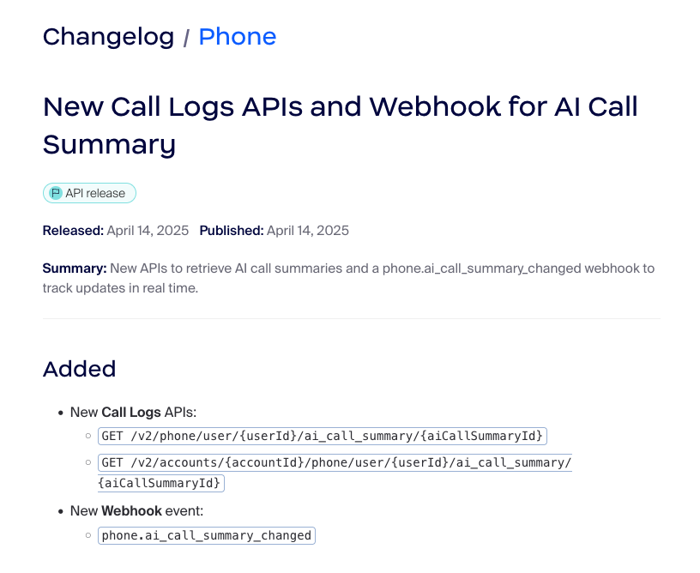Click the Published label
700x573 pixels.
(232, 230)
